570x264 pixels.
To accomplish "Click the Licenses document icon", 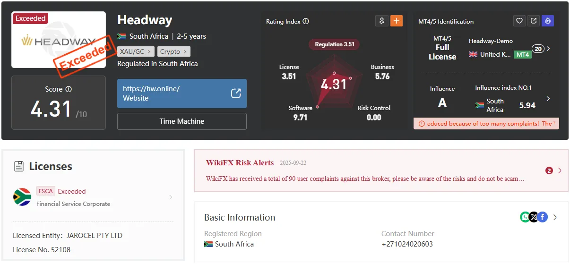I will (19, 166).
